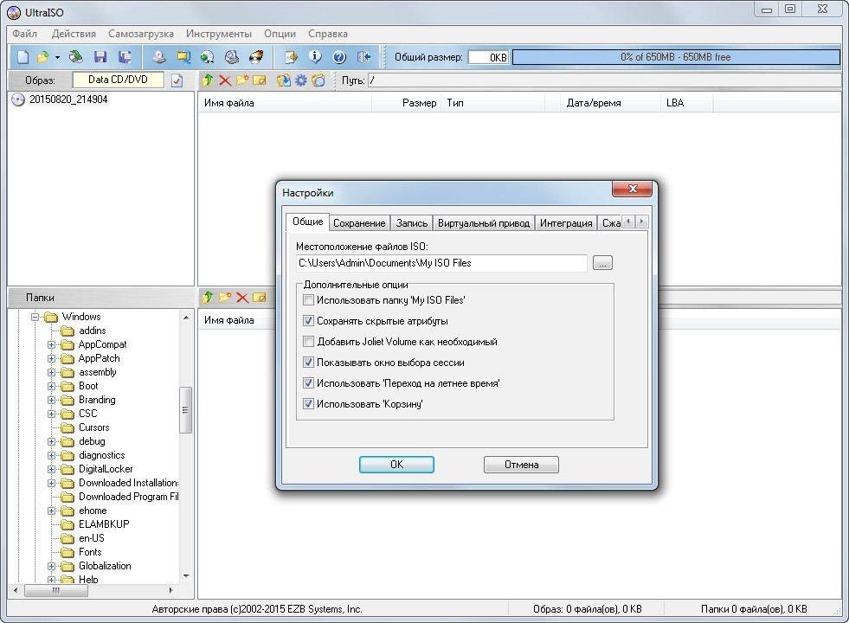The width and height of the screenshot is (849, 623).
Task: Click the folder tree vertical scrollbar thumb
Action: (186, 410)
